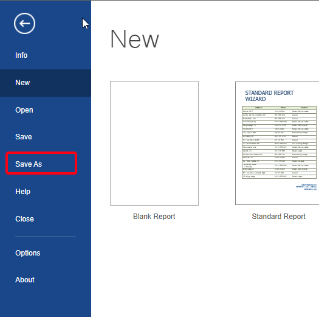
Task: Click the blue footer text in report preview
Action: (306, 187)
